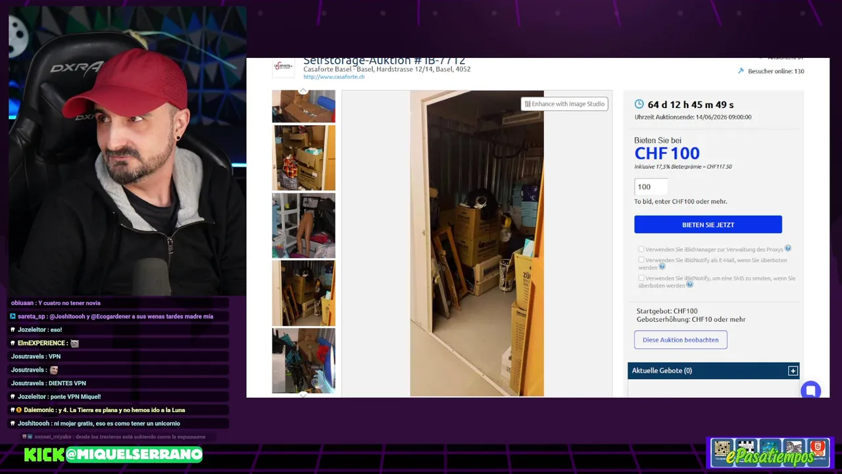Enable iBidManager proxy management checkbox
842x474 pixels.
tap(641, 249)
